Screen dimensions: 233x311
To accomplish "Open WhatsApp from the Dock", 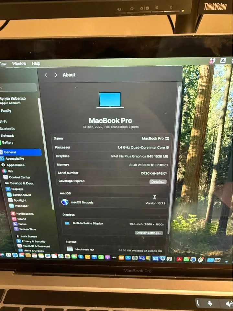I will click(186, 259).
